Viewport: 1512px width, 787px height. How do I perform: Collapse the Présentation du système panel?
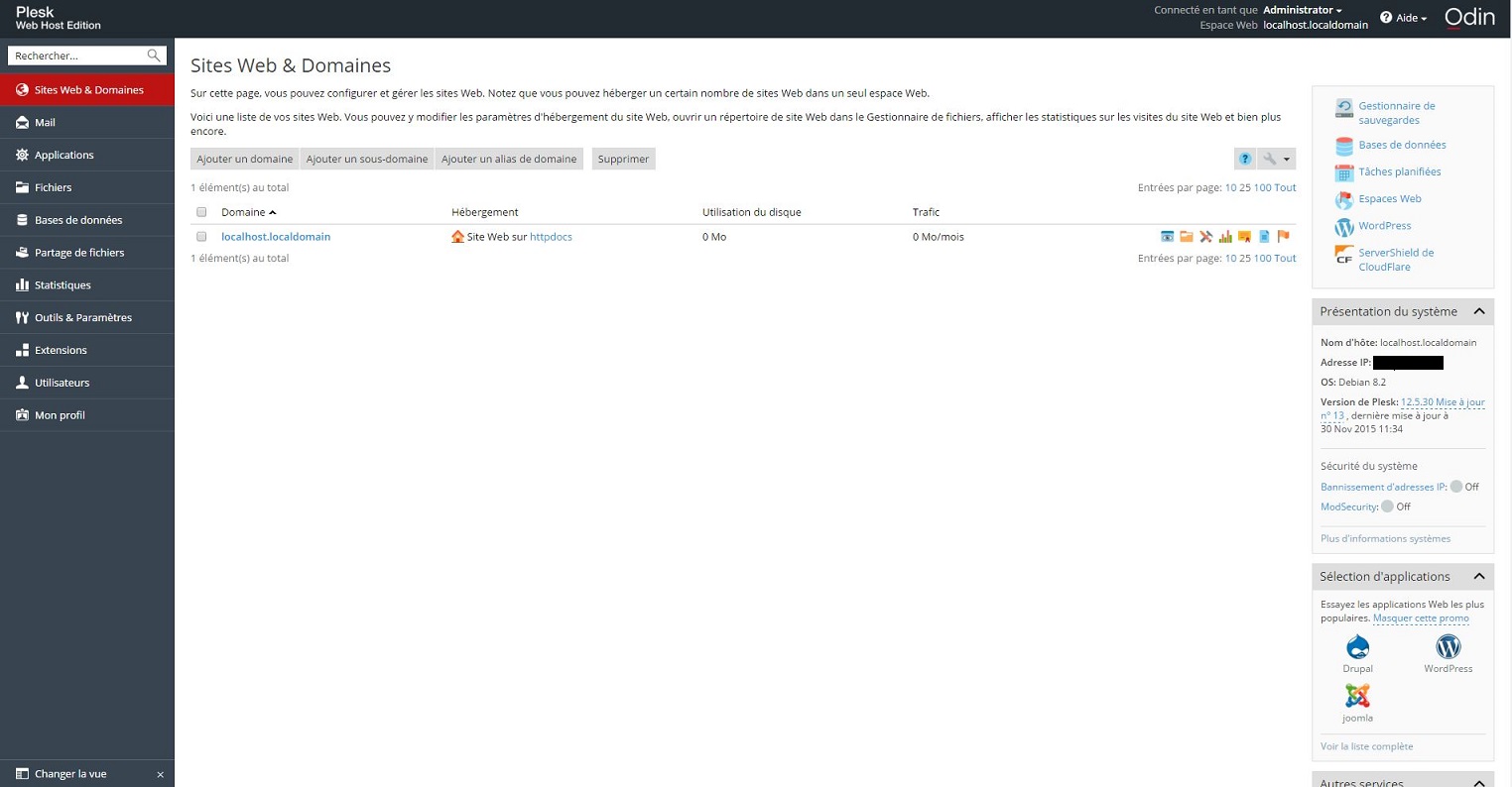tap(1478, 311)
